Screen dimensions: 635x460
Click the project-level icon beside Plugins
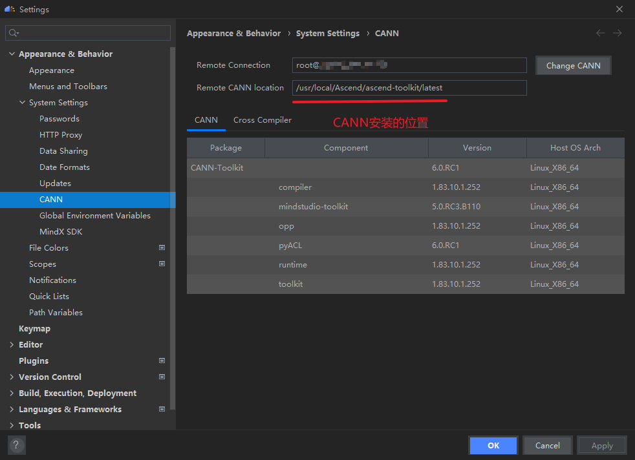coord(162,361)
